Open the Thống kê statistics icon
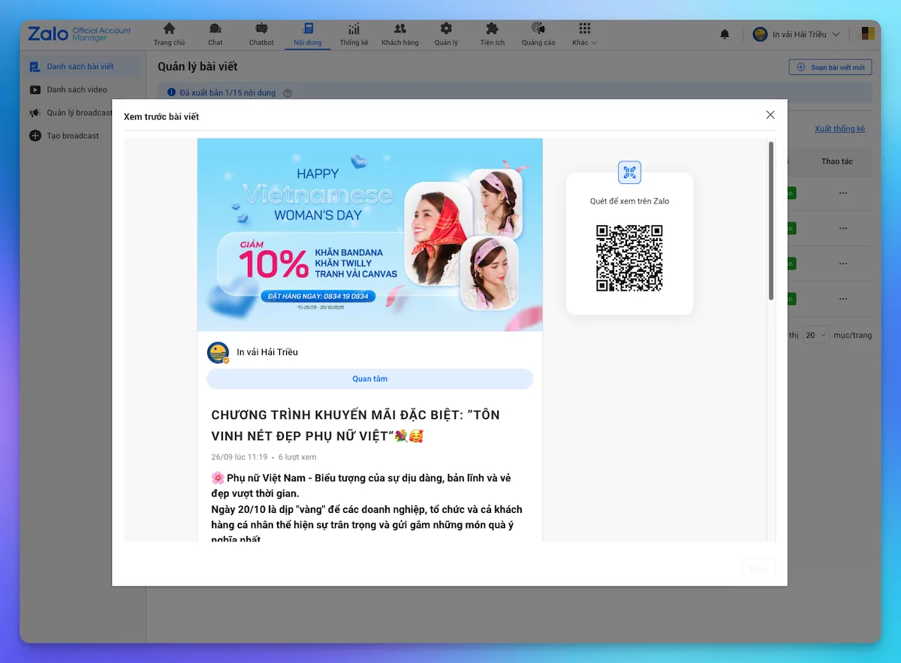901x663 pixels. (x=354, y=29)
